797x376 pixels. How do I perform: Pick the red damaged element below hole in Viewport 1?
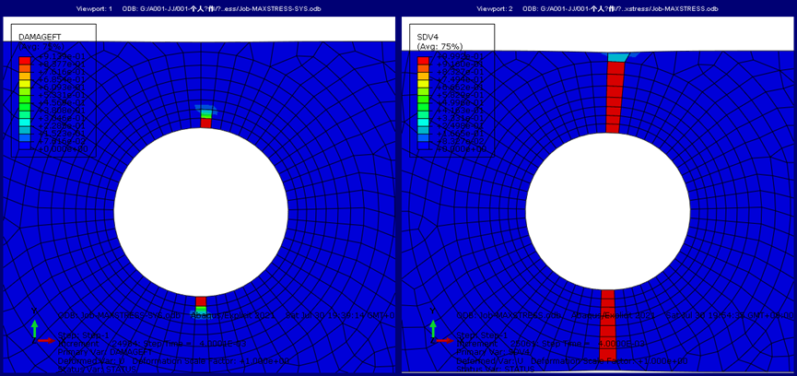tap(201, 301)
